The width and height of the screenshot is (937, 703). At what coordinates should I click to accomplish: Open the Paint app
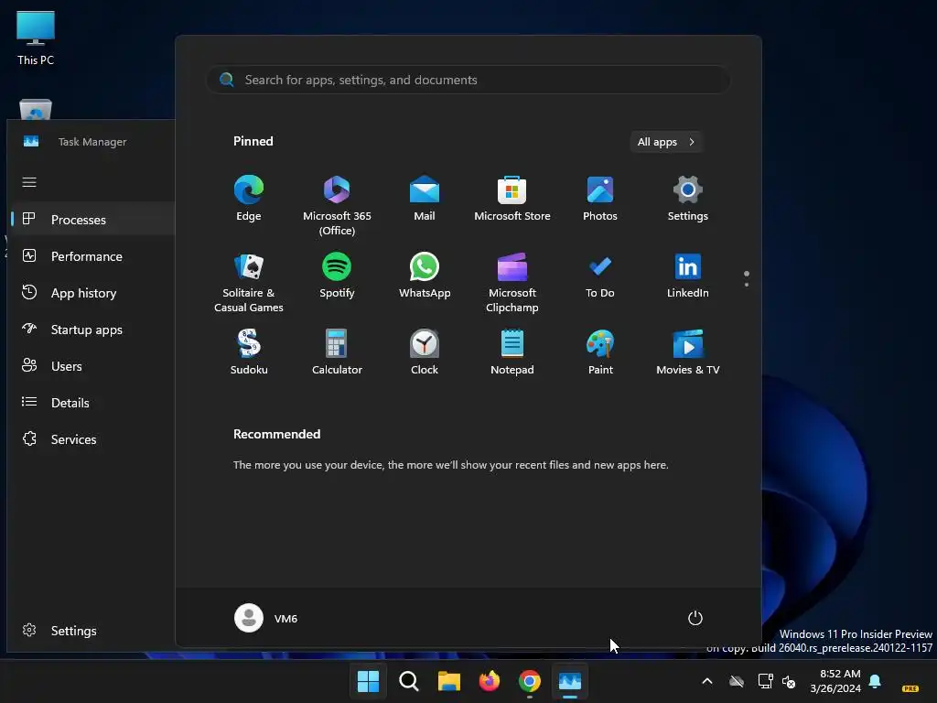600,352
